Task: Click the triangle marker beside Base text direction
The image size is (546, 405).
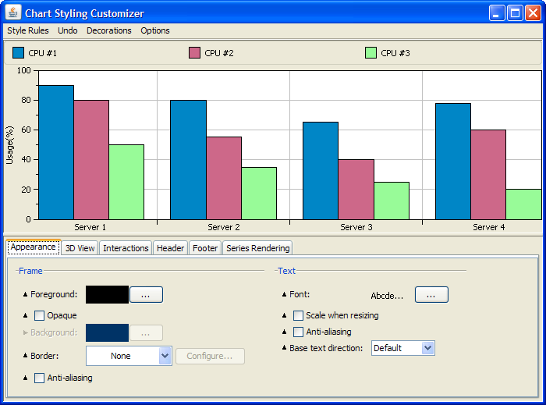Action: tap(284, 348)
